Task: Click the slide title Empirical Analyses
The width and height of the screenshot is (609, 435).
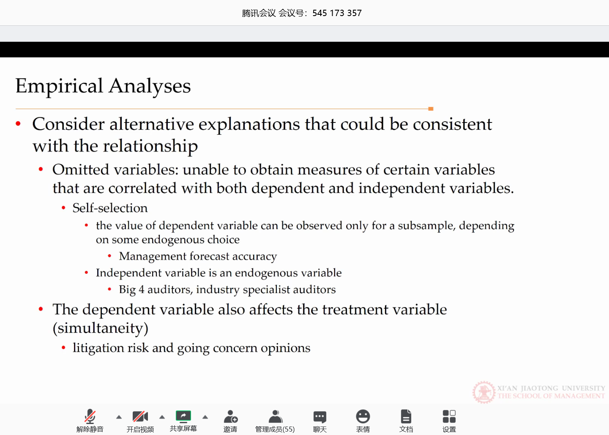Action: 103,86
